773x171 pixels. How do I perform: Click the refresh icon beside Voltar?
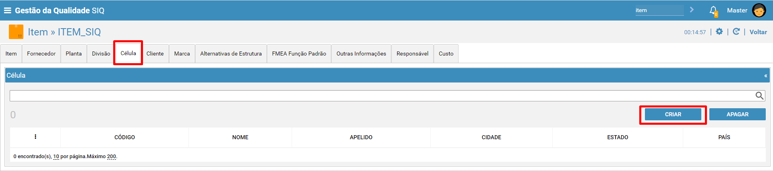click(x=736, y=31)
